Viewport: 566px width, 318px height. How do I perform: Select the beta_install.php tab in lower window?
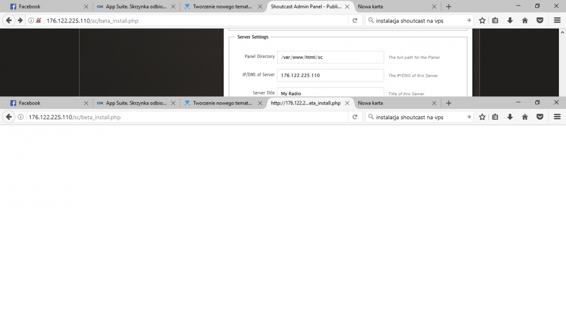tap(310, 103)
